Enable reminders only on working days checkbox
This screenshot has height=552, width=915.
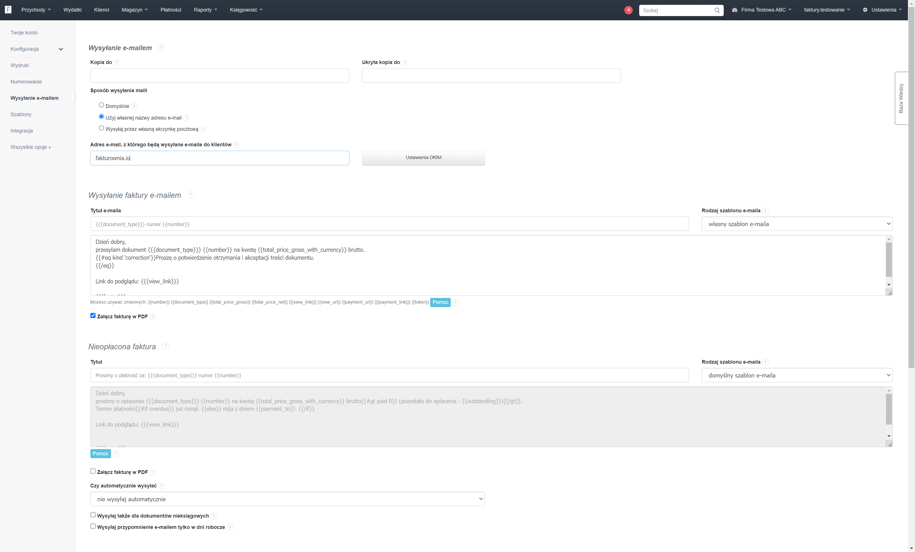click(93, 526)
